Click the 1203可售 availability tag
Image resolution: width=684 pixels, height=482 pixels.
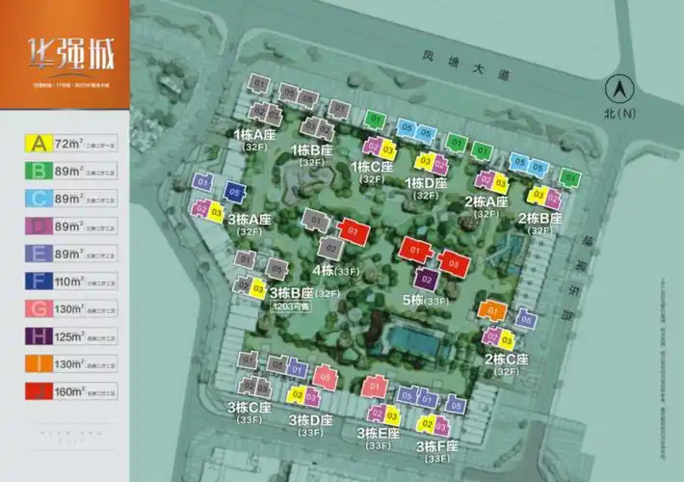point(292,306)
